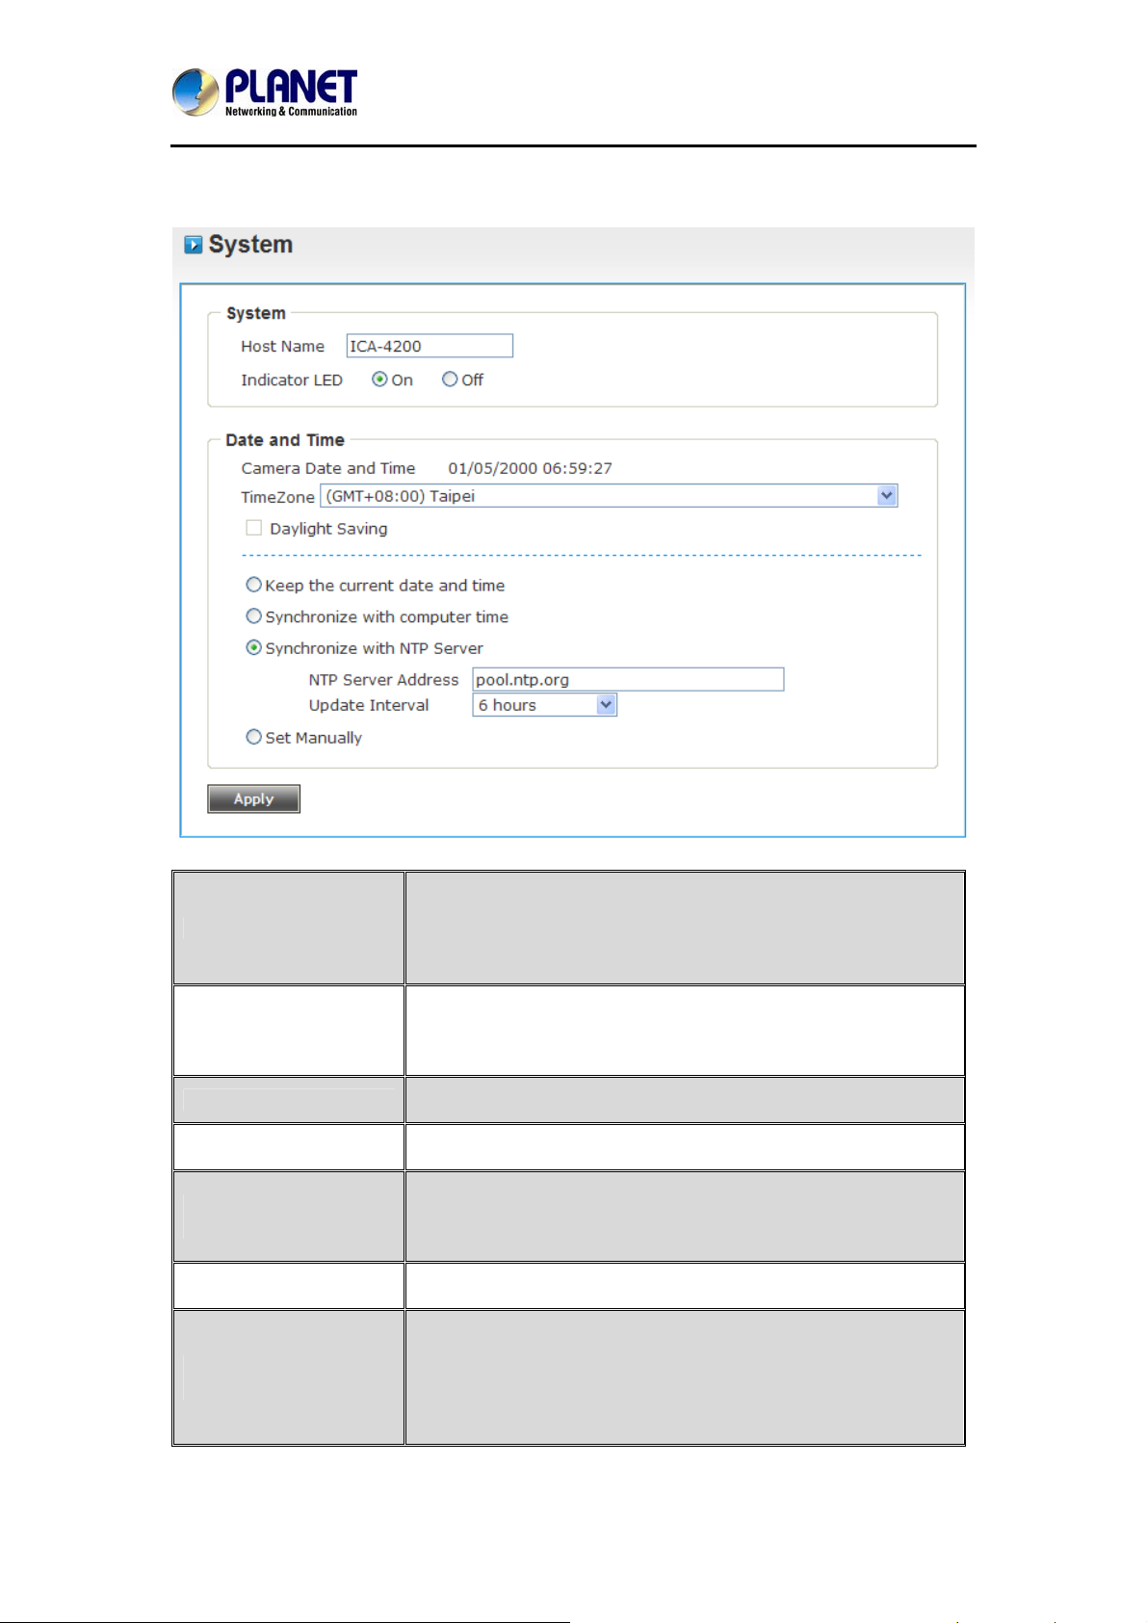Screen dimensions: 1147x1623
Task: Open the TimeZone dropdown
Action: (609, 496)
